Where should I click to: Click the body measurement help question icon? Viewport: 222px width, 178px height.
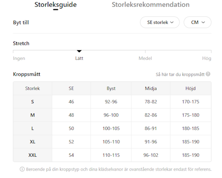pos(208,74)
